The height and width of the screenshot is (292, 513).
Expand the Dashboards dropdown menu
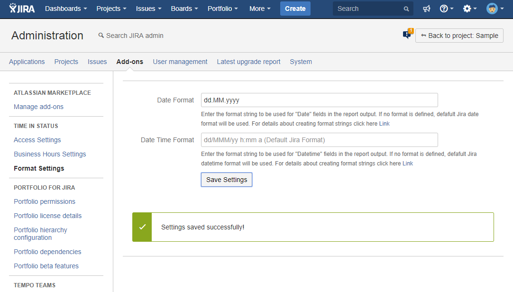coord(66,9)
